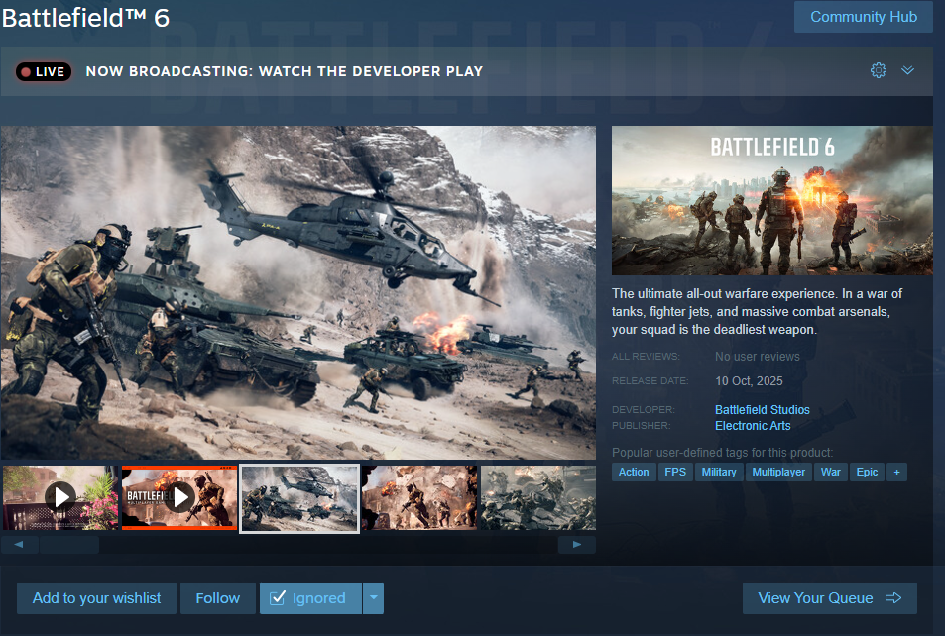Select the Military tag

pyautogui.click(x=718, y=472)
